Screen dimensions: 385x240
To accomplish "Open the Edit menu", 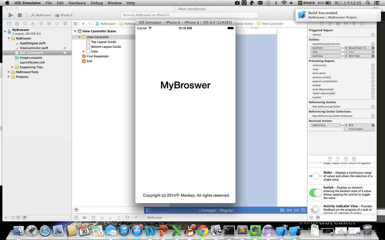I will [60, 3].
